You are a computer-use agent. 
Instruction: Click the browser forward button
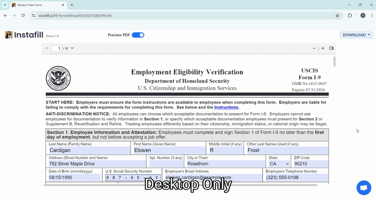pyautogui.click(x=14, y=15)
